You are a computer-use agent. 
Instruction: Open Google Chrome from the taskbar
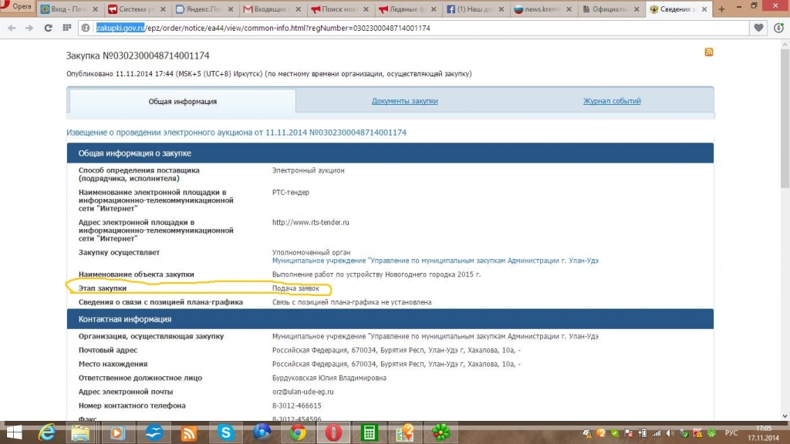point(298,432)
